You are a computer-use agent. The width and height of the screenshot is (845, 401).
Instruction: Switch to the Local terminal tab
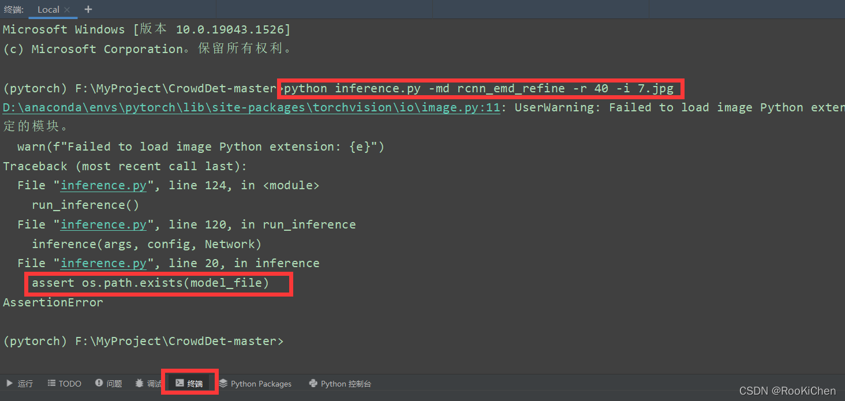(x=53, y=9)
